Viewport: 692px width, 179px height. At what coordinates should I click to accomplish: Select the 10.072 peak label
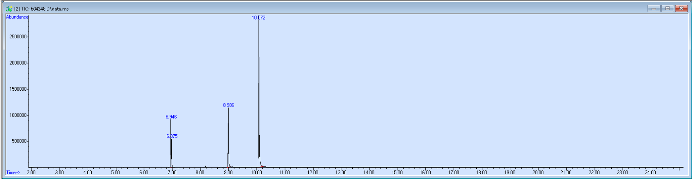pos(259,18)
